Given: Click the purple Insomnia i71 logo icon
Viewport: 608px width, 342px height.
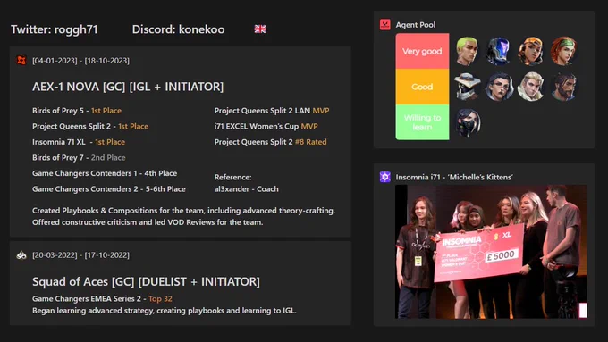Looking at the screenshot, I should [x=384, y=177].
